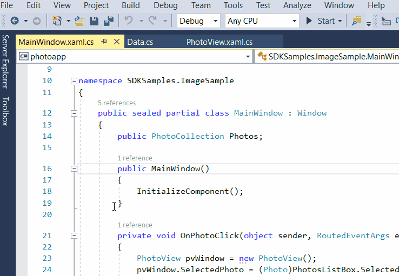Click the Redo arrow icon

pyautogui.click(x=152, y=21)
